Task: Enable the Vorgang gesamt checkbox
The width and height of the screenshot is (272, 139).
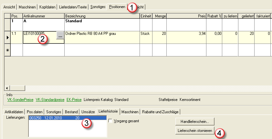Action: pos(111,121)
